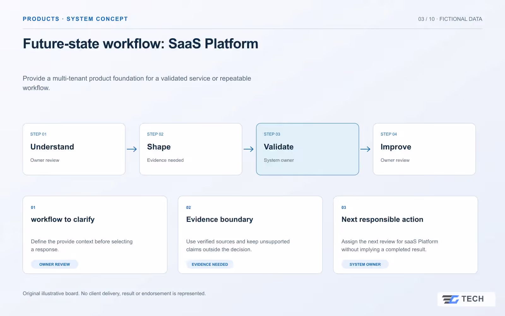
Task: Select the Understand step card
Action: [74, 149]
